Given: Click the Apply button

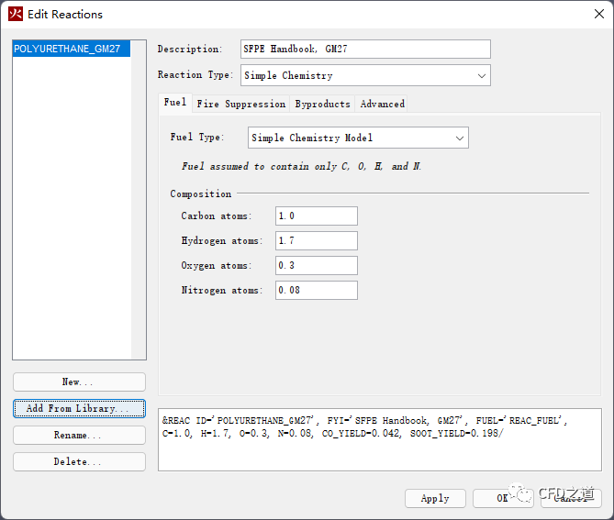Looking at the screenshot, I should tap(435, 498).
